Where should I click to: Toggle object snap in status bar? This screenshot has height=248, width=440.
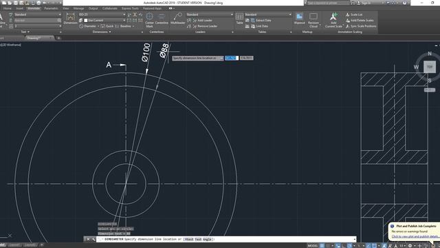[374, 245]
